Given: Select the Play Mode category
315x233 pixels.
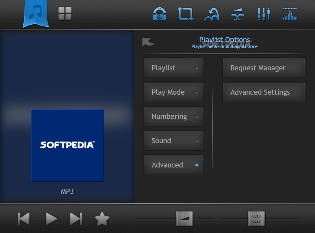Looking at the screenshot, I should [x=174, y=92].
